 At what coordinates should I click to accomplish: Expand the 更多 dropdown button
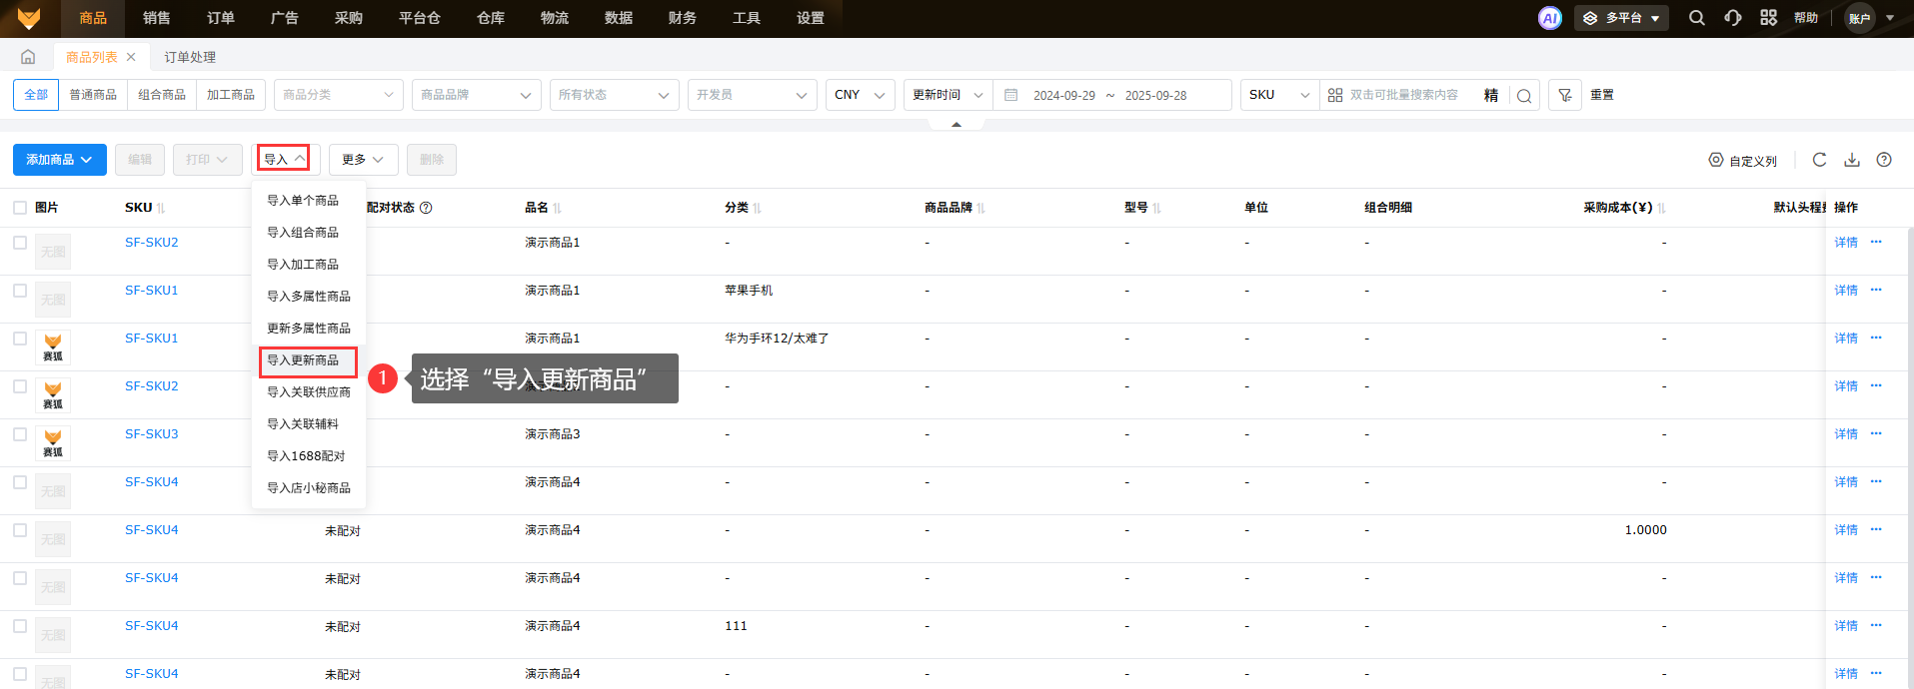363,160
